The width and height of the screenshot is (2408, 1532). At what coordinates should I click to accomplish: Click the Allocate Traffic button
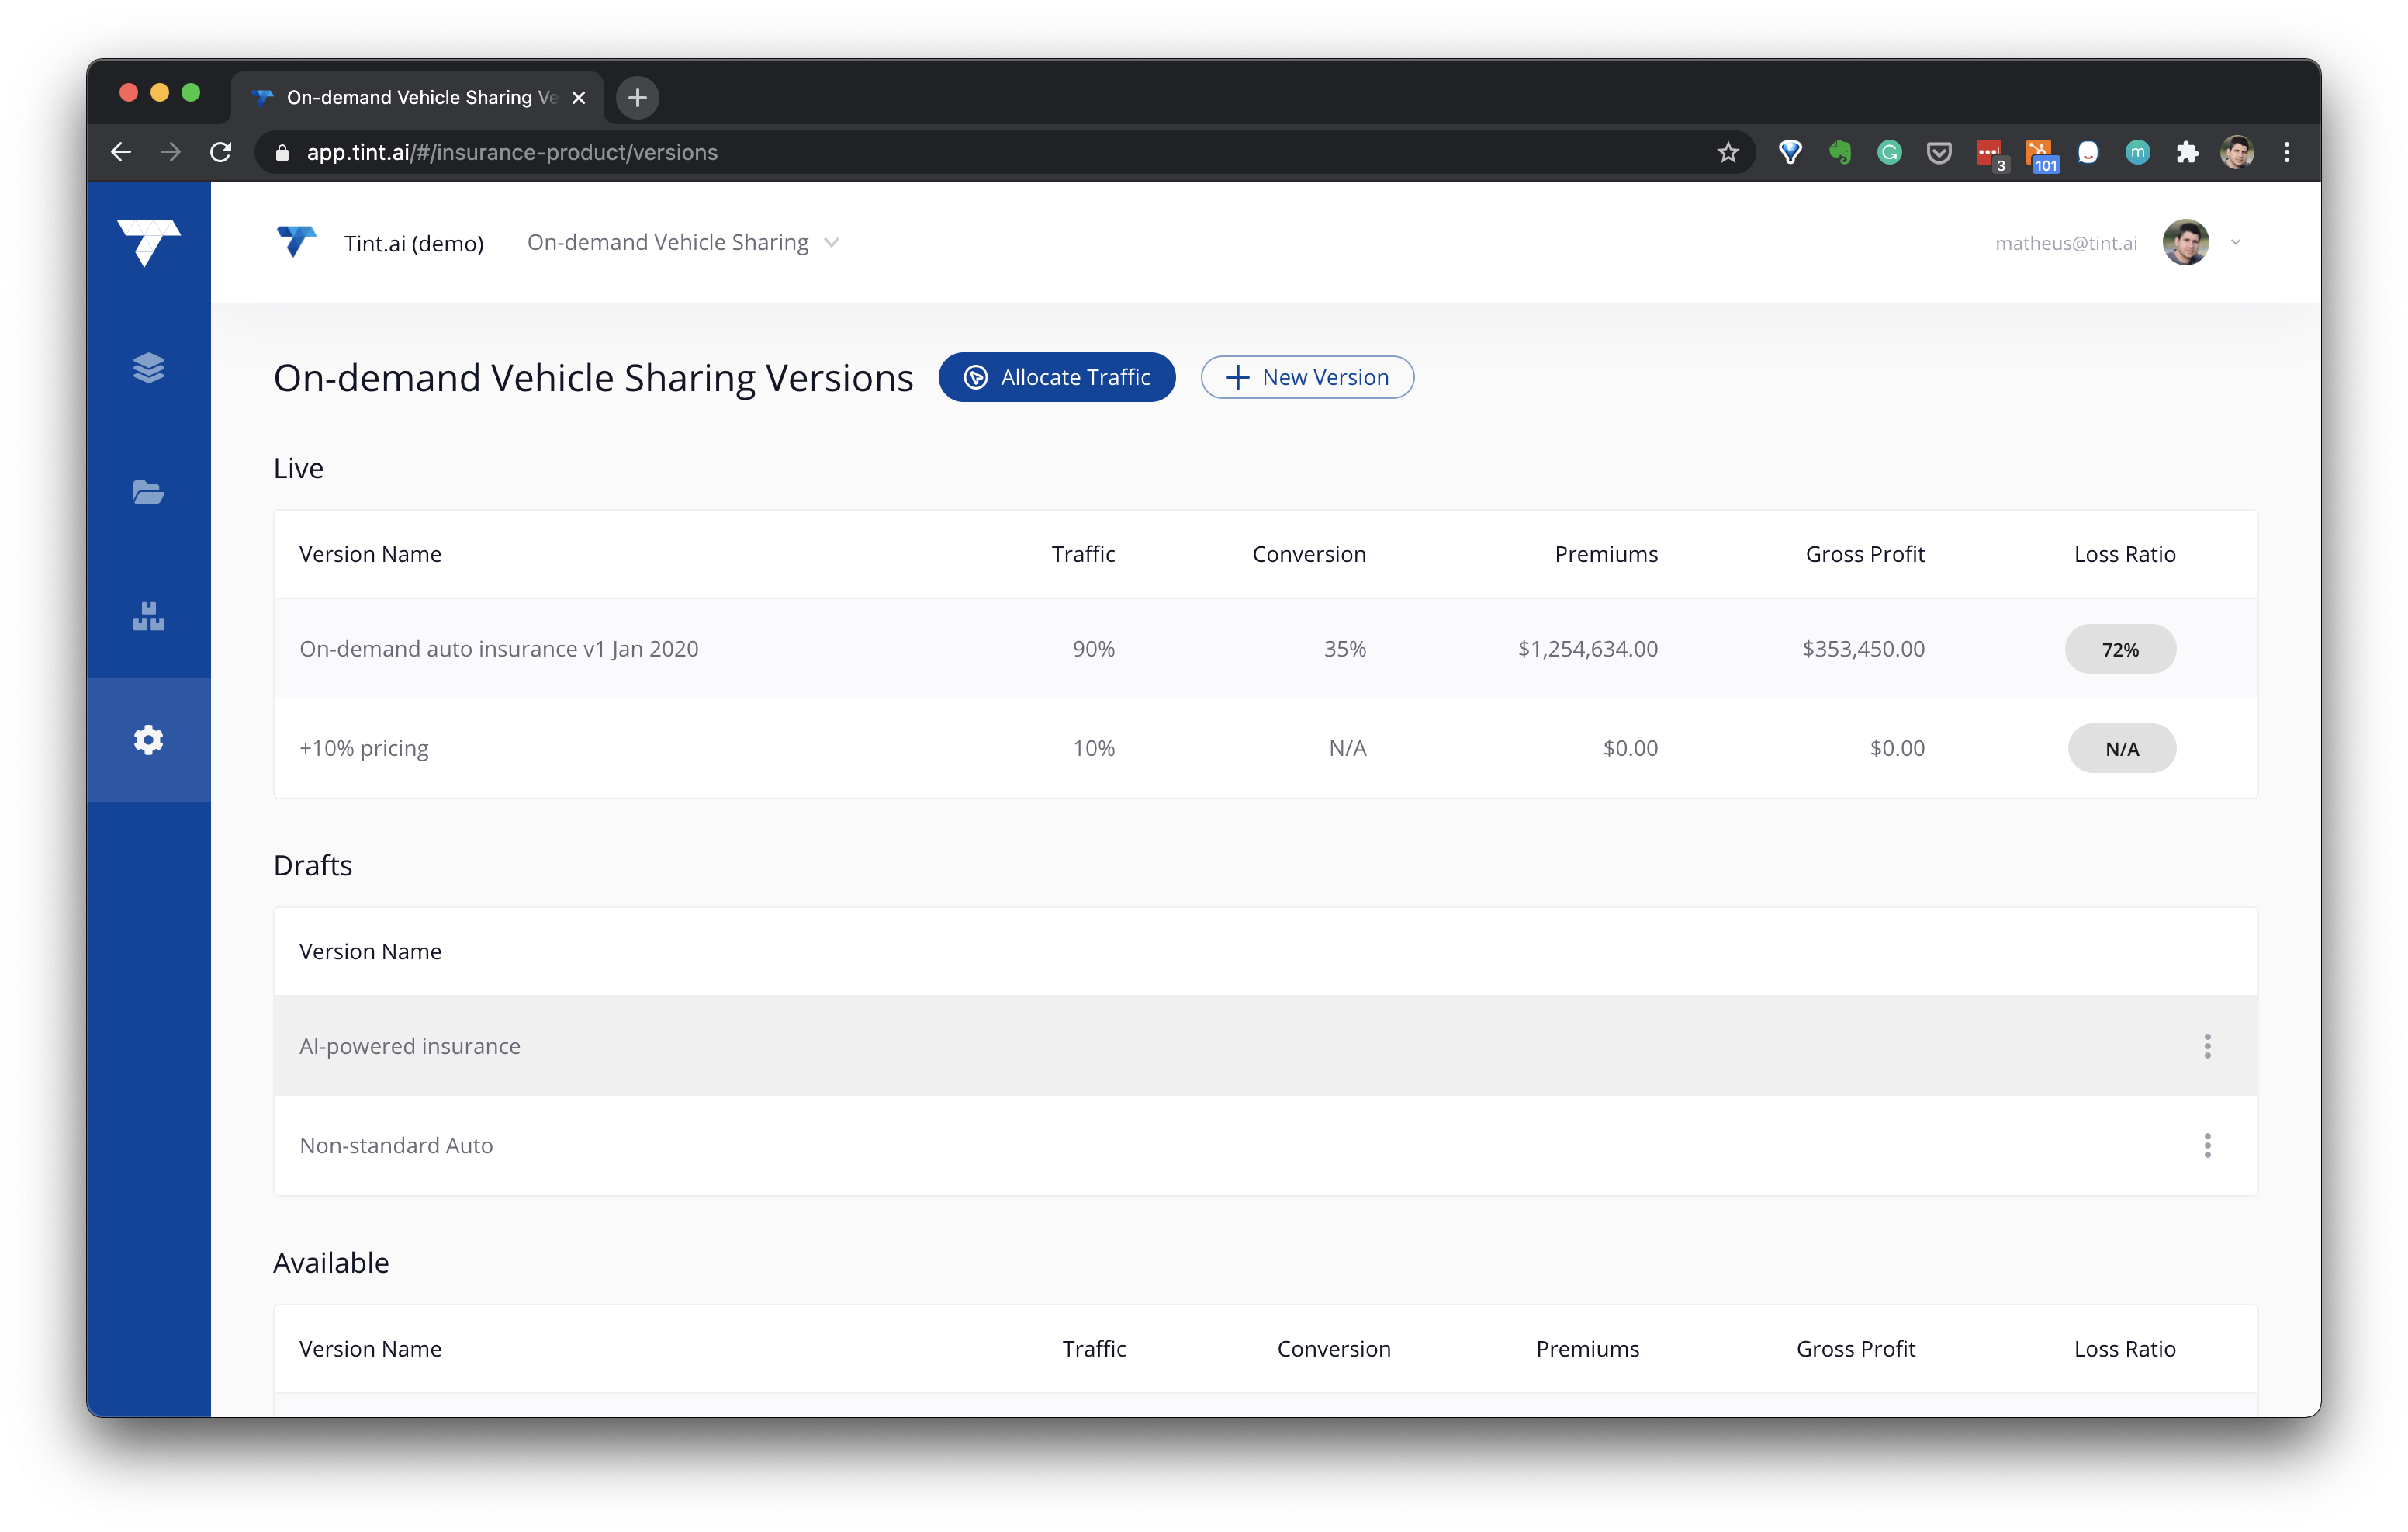pyautogui.click(x=1057, y=377)
